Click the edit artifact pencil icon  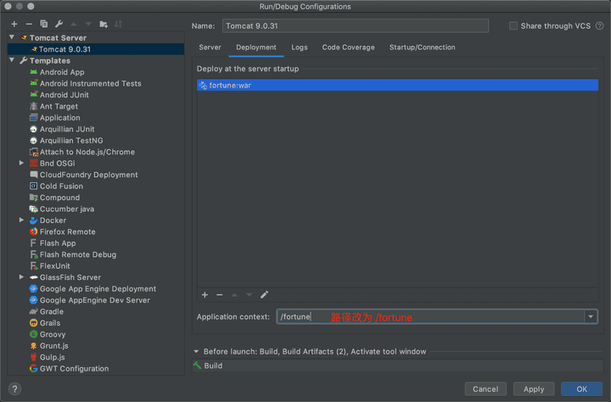click(x=264, y=295)
